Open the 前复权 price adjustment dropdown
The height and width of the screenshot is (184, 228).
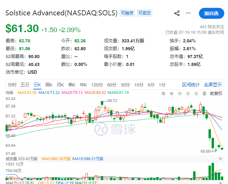(x=216, y=94)
